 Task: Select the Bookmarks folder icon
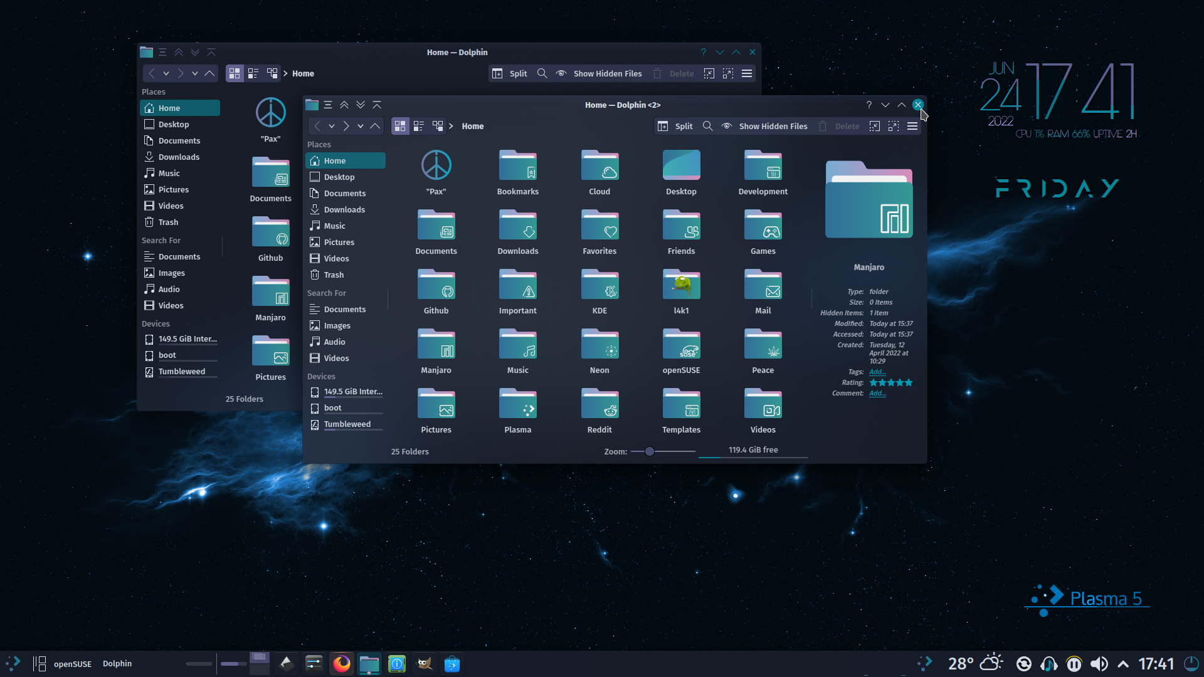(518, 165)
